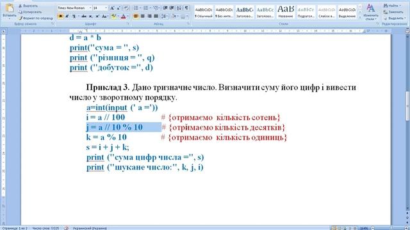Open the Буфер обмена dialog launcher
Viewport: 410px width, 230px height.
(x=53, y=24)
